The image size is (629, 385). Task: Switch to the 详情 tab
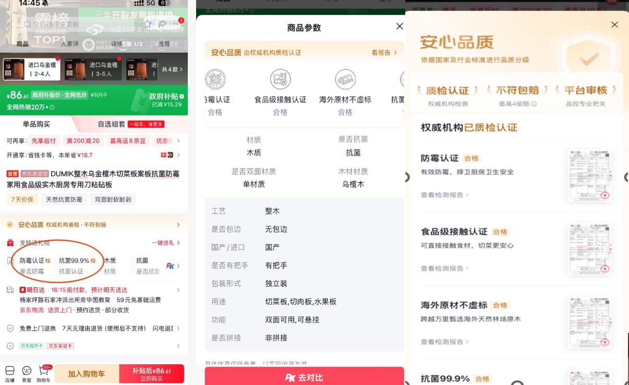click(x=117, y=44)
